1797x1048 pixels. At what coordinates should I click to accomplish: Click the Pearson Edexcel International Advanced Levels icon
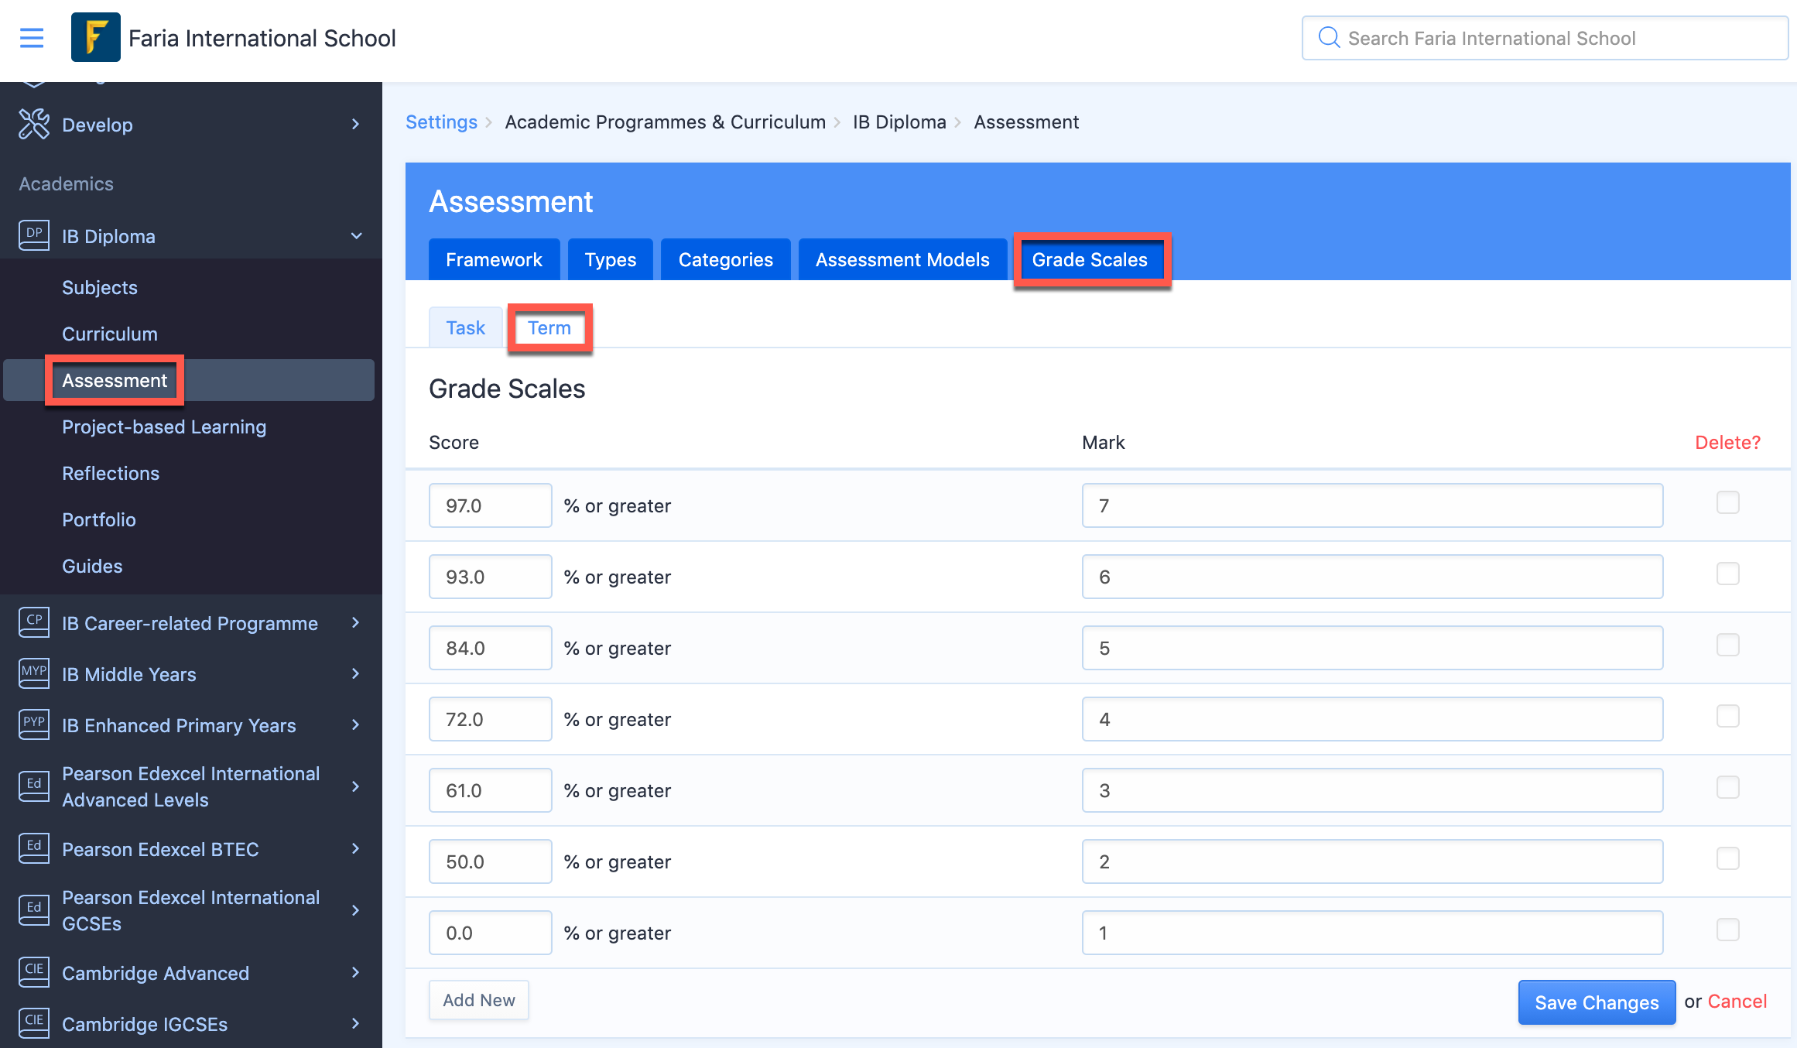[34, 775]
